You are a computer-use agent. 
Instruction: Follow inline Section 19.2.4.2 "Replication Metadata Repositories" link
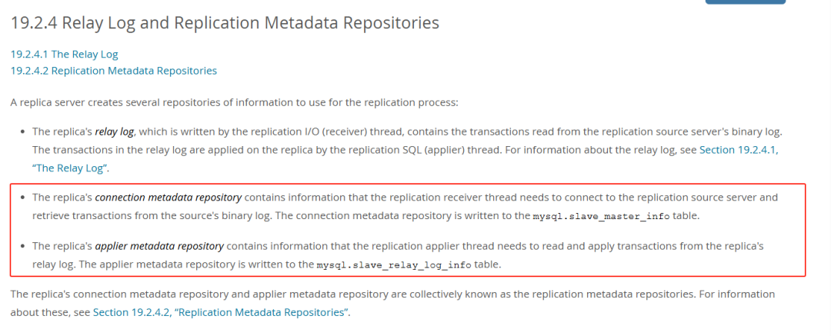[222, 312]
